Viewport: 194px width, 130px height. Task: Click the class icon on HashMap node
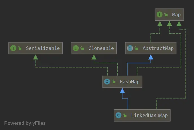click(x=107, y=82)
